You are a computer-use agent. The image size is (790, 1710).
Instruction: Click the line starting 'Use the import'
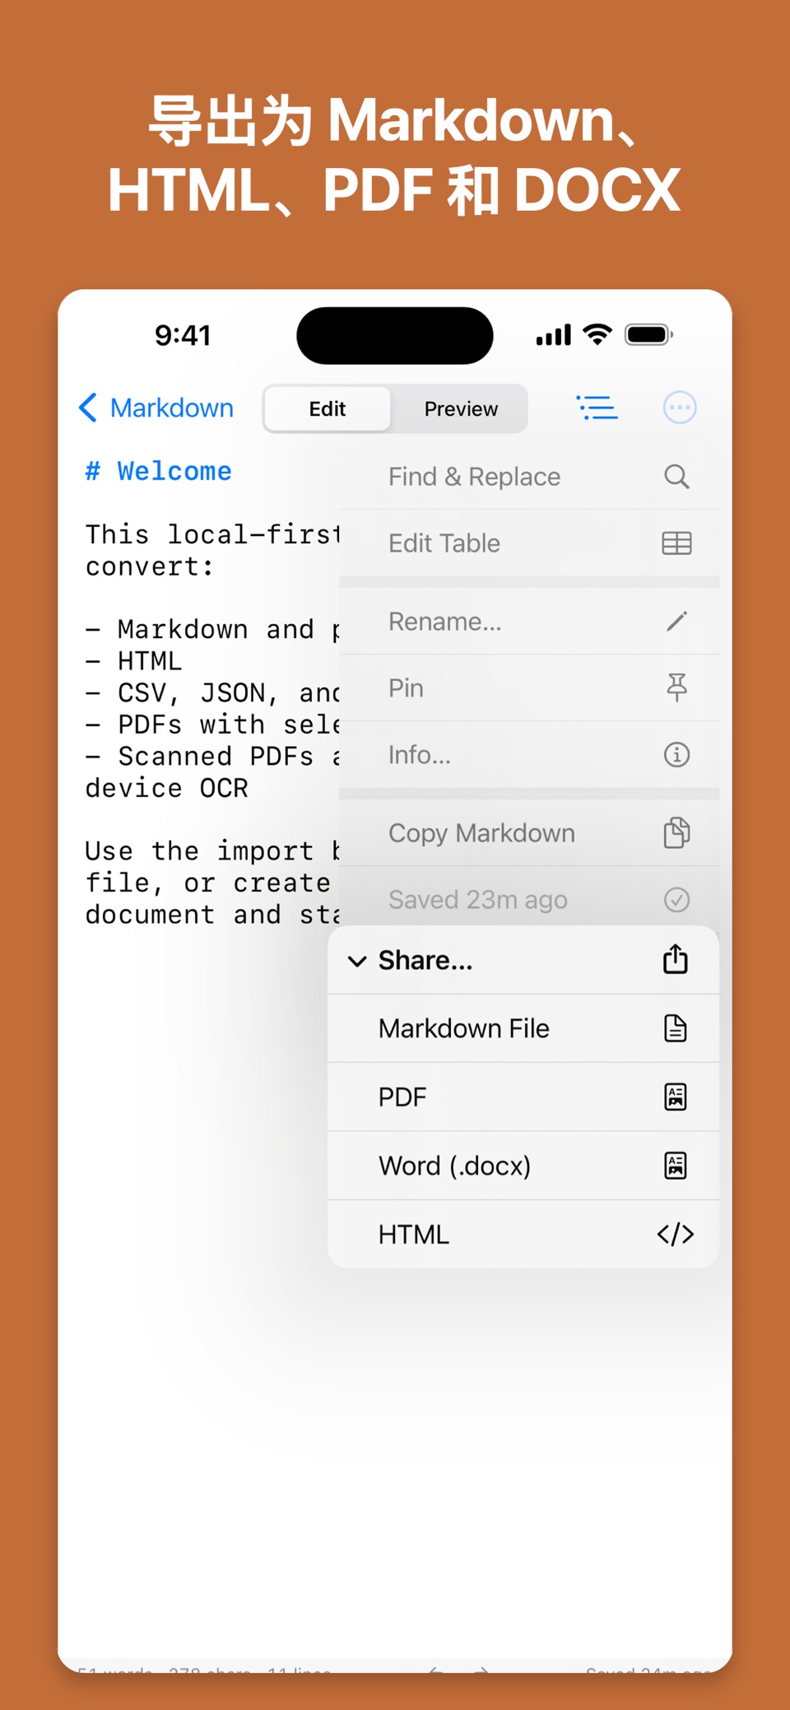pyautogui.click(x=212, y=850)
